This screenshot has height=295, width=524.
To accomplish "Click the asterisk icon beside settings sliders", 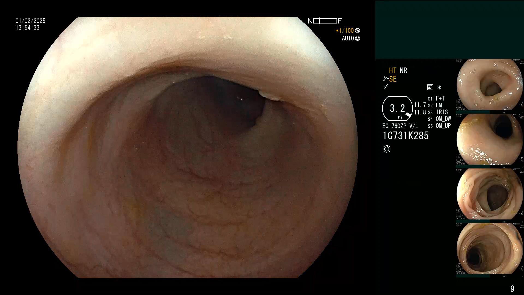I will coord(439,87).
